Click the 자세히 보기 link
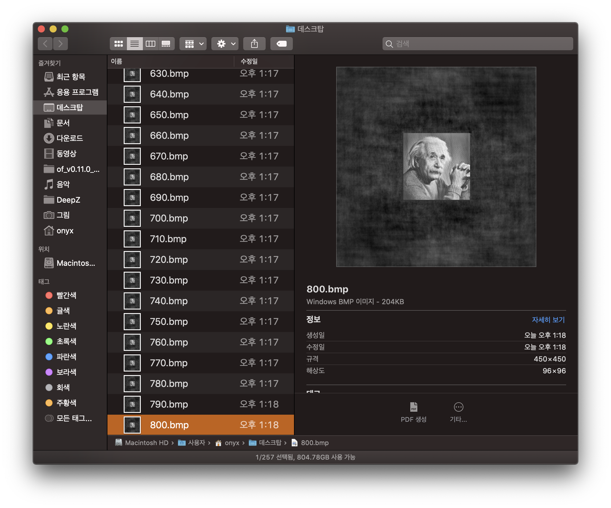611x508 pixels. (x=548, y=320)
